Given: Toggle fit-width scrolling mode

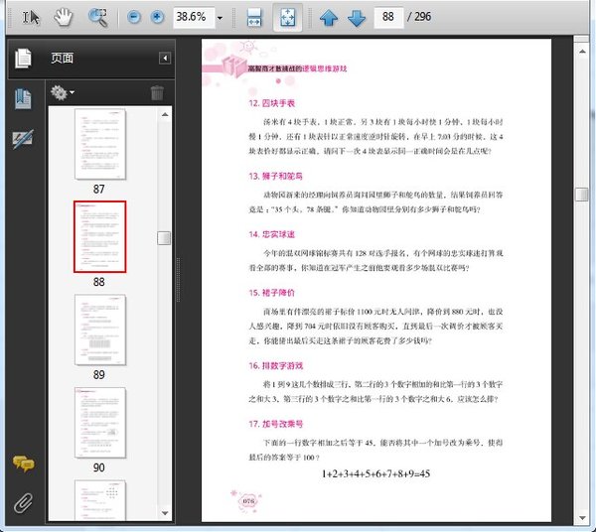Looking at the screenshot, I should click(253, 17).
